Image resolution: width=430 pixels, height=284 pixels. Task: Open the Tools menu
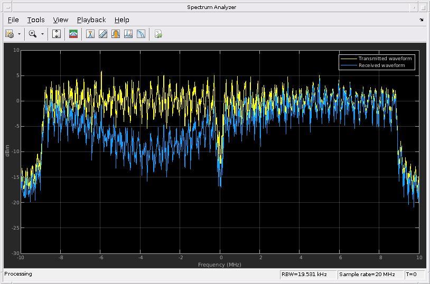click(36, 20)
